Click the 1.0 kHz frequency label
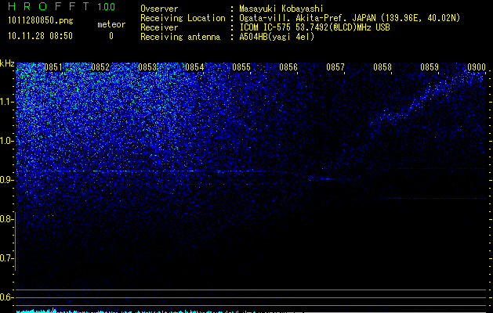Image resolution: width=493 pixels, height=313 pixels. (x=6, y=142)
